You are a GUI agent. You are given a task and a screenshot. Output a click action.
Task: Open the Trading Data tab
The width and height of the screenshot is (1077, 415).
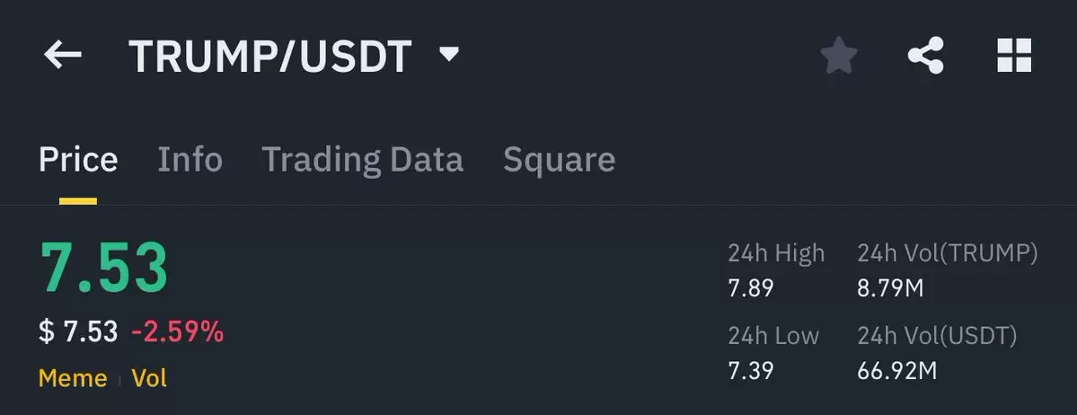[363, 160]
